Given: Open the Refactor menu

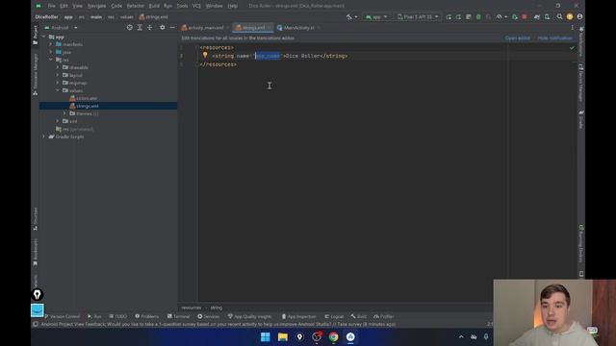Looking at the screenshot, I should [x=135, y=6].
